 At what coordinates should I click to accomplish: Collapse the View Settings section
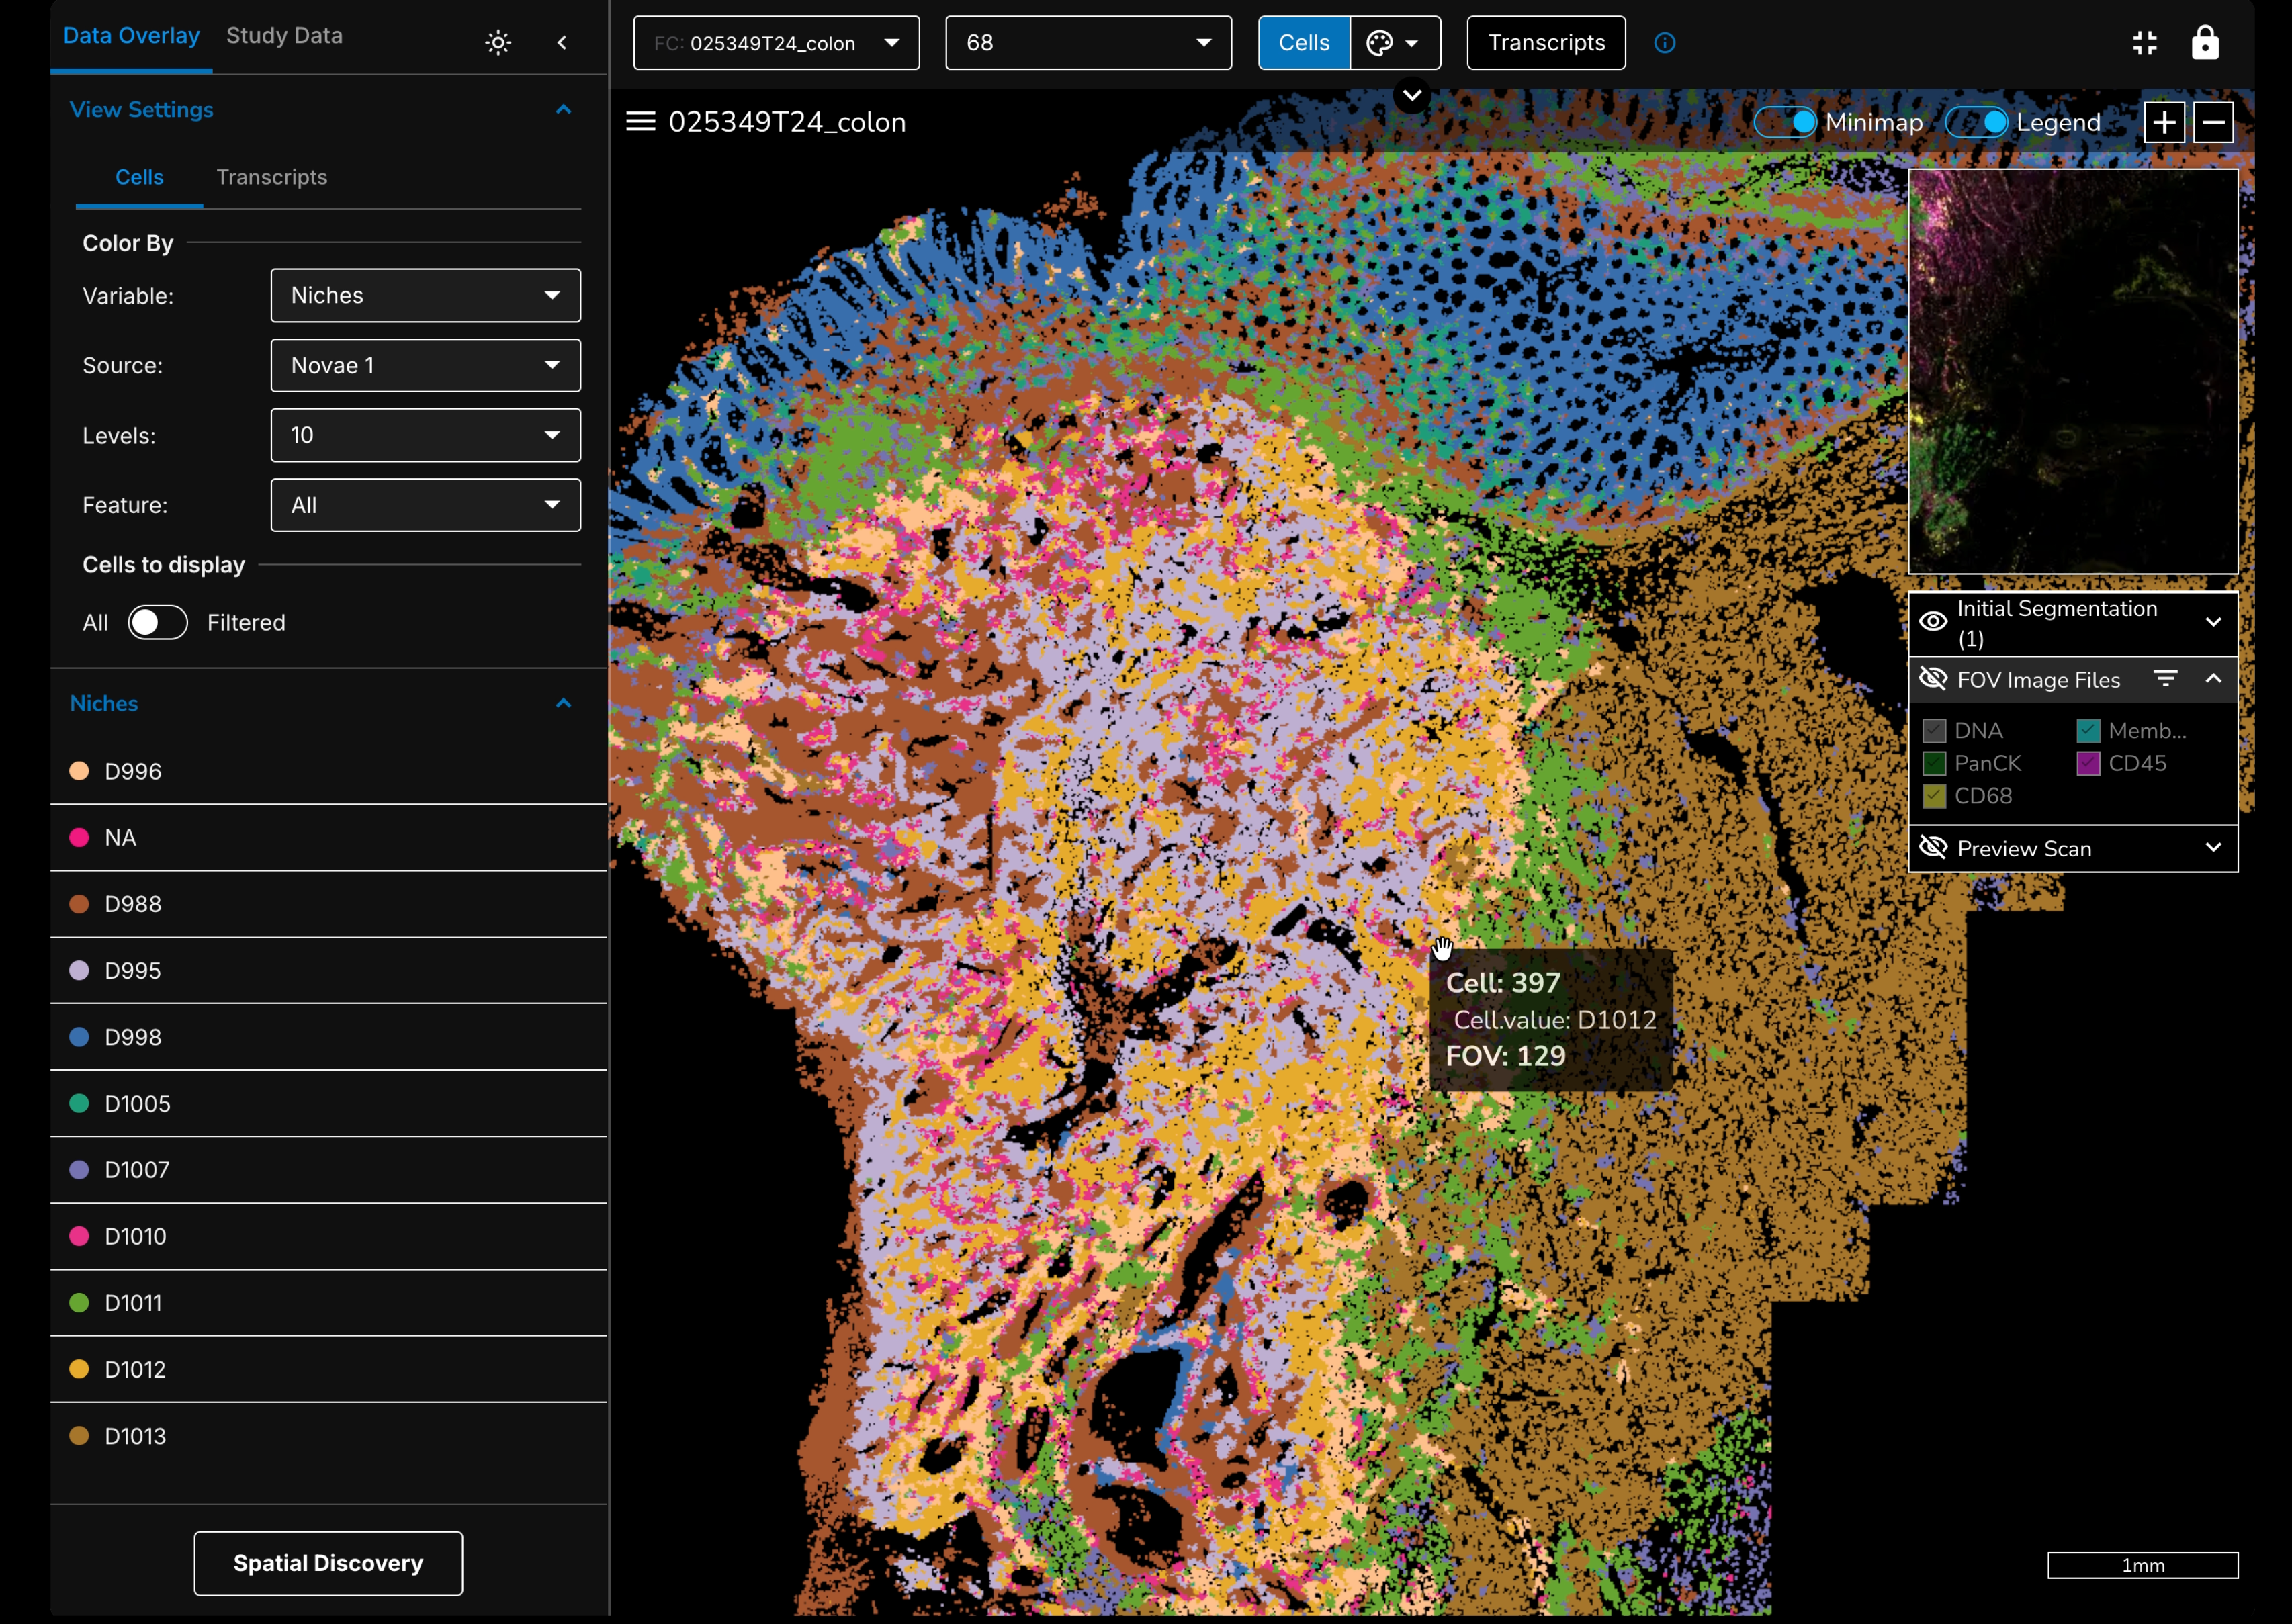[x=563, y=110]
